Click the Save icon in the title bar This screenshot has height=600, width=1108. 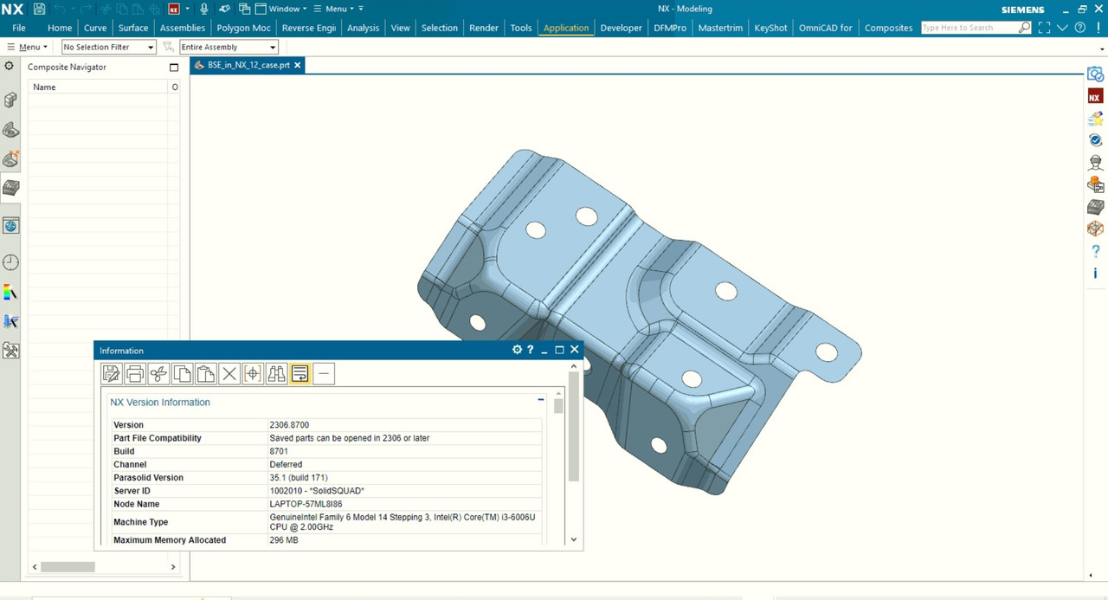(40, 9)
